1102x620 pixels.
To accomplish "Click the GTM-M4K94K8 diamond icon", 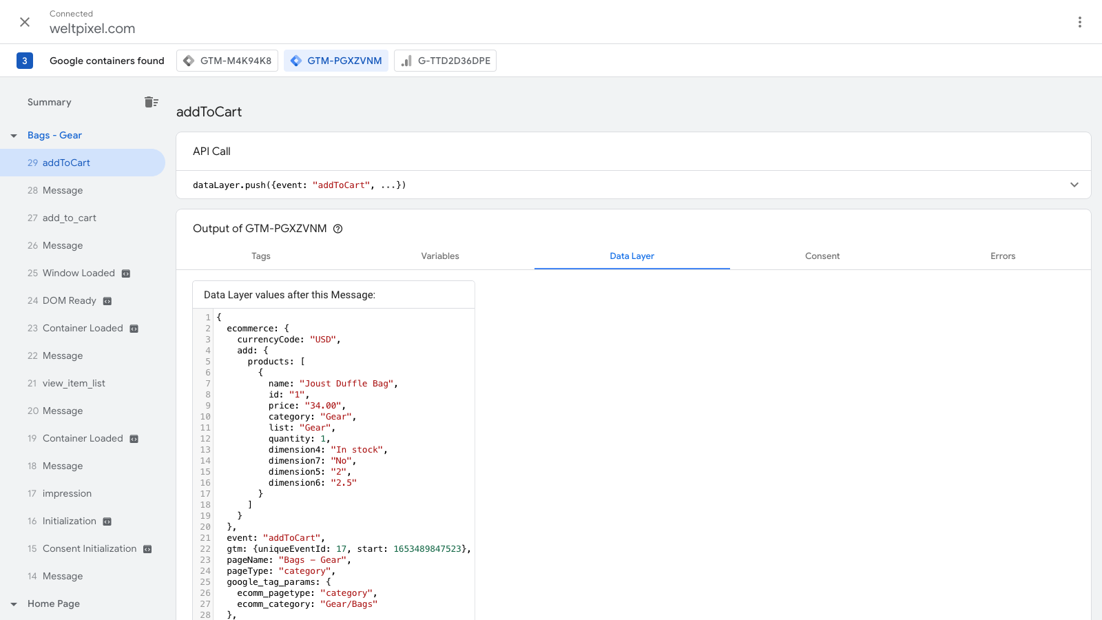I will [189, 61].
